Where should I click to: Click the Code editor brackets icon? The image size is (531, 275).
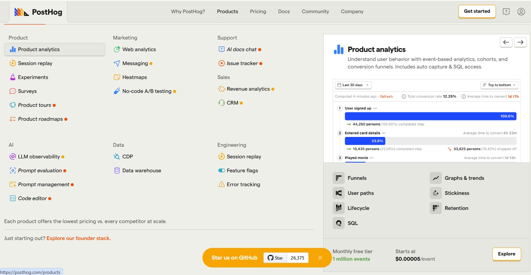click(x=13, y=198)
